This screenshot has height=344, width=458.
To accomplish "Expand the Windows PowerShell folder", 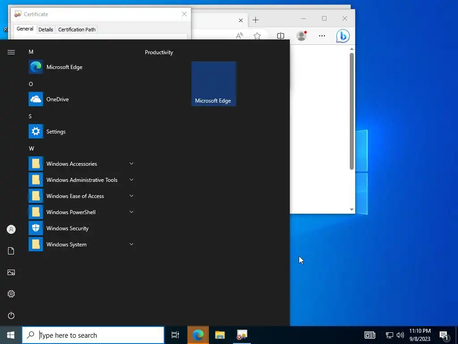I will pos(81,212).
